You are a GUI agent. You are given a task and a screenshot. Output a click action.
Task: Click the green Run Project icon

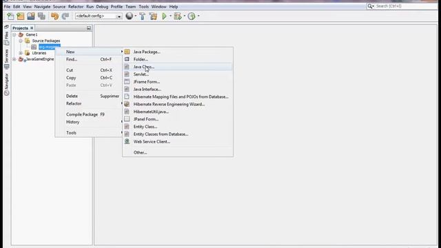coord(165,16)
